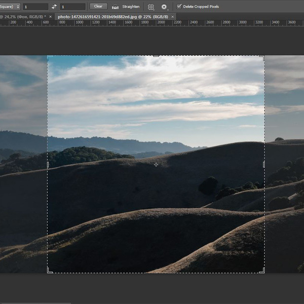Open the crop settings gear menu
The width and height of the screenshot is (304, 304).
[x=164, y=7]
